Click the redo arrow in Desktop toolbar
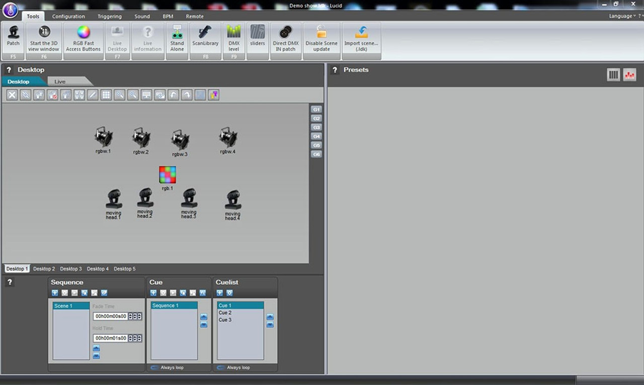This screenshot has width=644, height=385. pos(187,94)
